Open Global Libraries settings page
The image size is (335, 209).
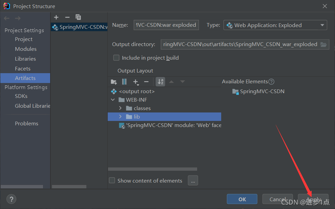point(33,106)
